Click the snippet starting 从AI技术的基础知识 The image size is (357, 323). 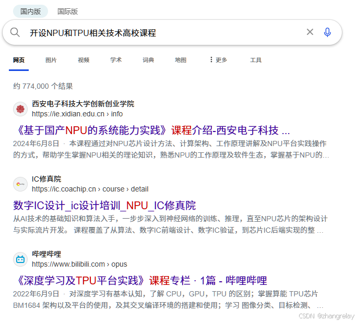point(170,224)
